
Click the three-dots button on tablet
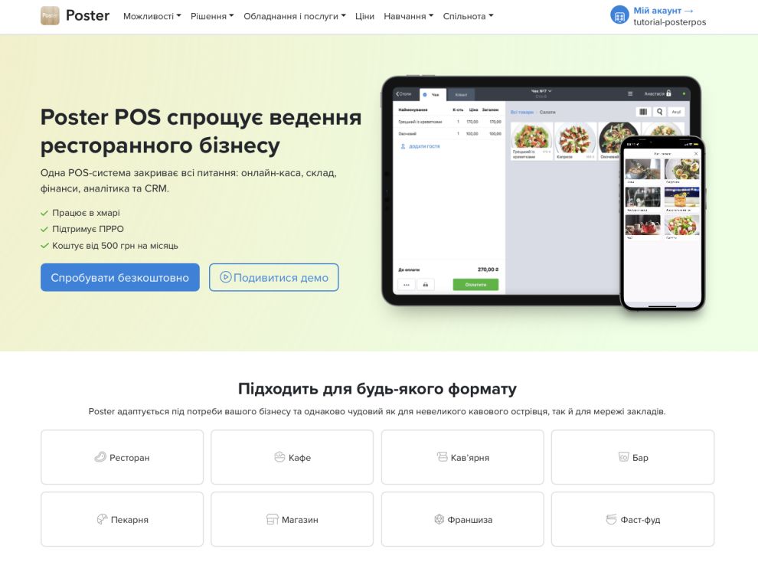(x=407, y=285)
